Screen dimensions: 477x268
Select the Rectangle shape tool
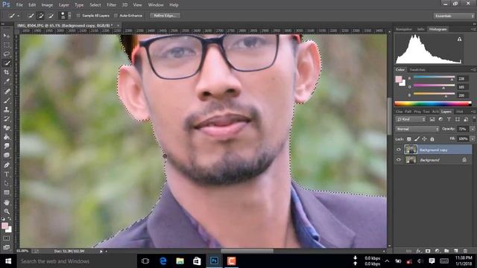coord(7,193)
